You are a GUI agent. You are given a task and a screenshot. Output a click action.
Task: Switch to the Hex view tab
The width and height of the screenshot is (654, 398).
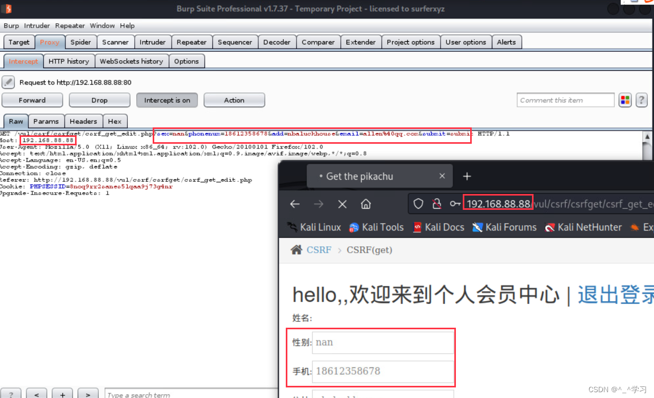point(115,121)
